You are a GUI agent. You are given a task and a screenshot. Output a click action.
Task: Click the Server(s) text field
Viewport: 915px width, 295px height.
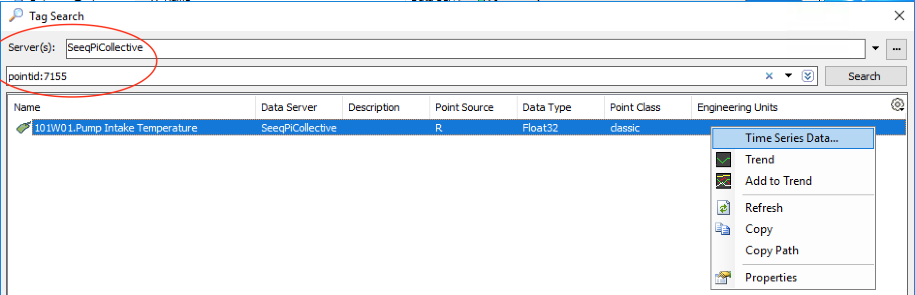point(465,48)
